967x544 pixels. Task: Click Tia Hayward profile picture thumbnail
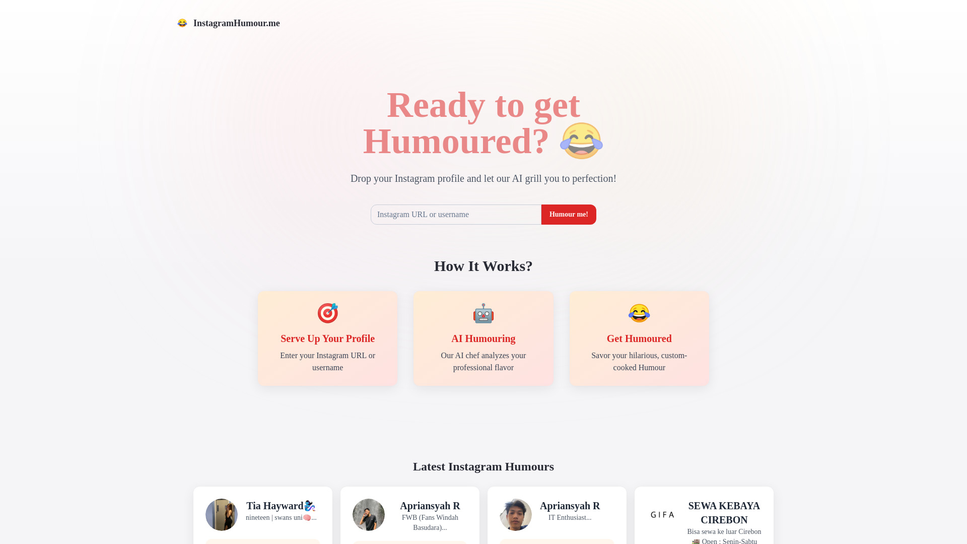pos(222,515)
